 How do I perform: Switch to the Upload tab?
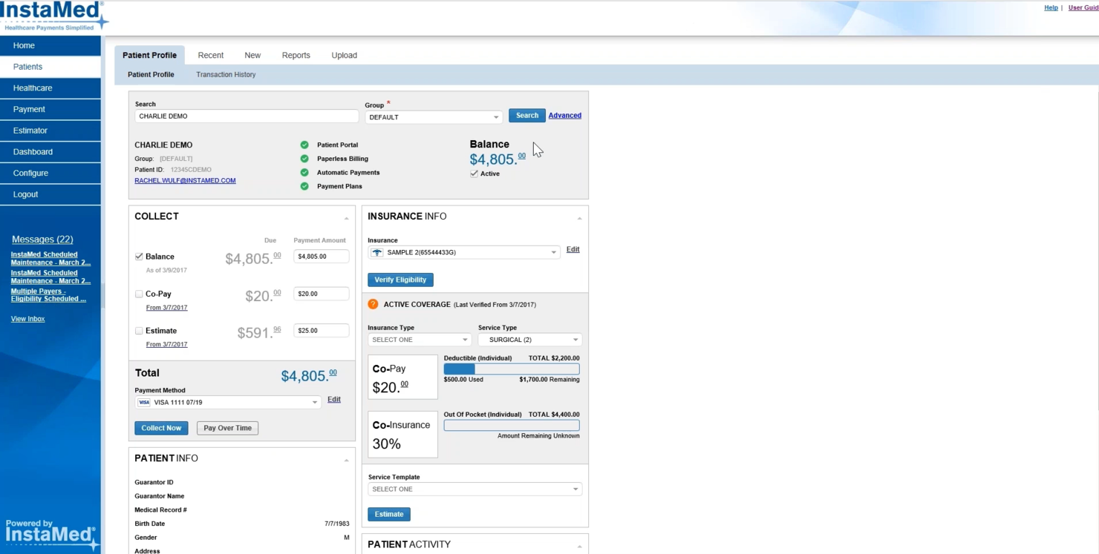345,56
